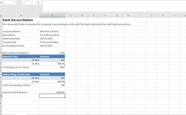
Task: Click the description sentence starting 'This document helps'
Action: (66, 24)
